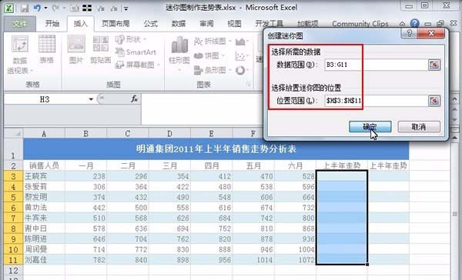Click the PivotTable icon in ribbon
Image resolution: width=462 pixels, height=280 pixels.
(20, 54)
